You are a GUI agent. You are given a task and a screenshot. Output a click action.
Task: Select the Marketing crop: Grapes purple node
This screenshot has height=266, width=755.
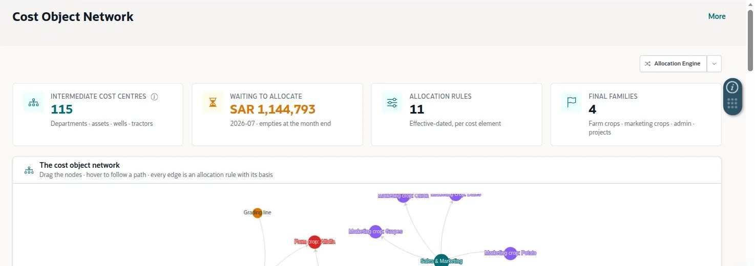click(x=375, y=232)
